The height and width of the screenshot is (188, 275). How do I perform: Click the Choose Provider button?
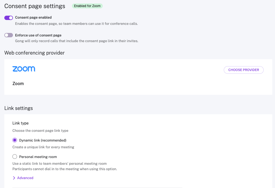(243, 70)
